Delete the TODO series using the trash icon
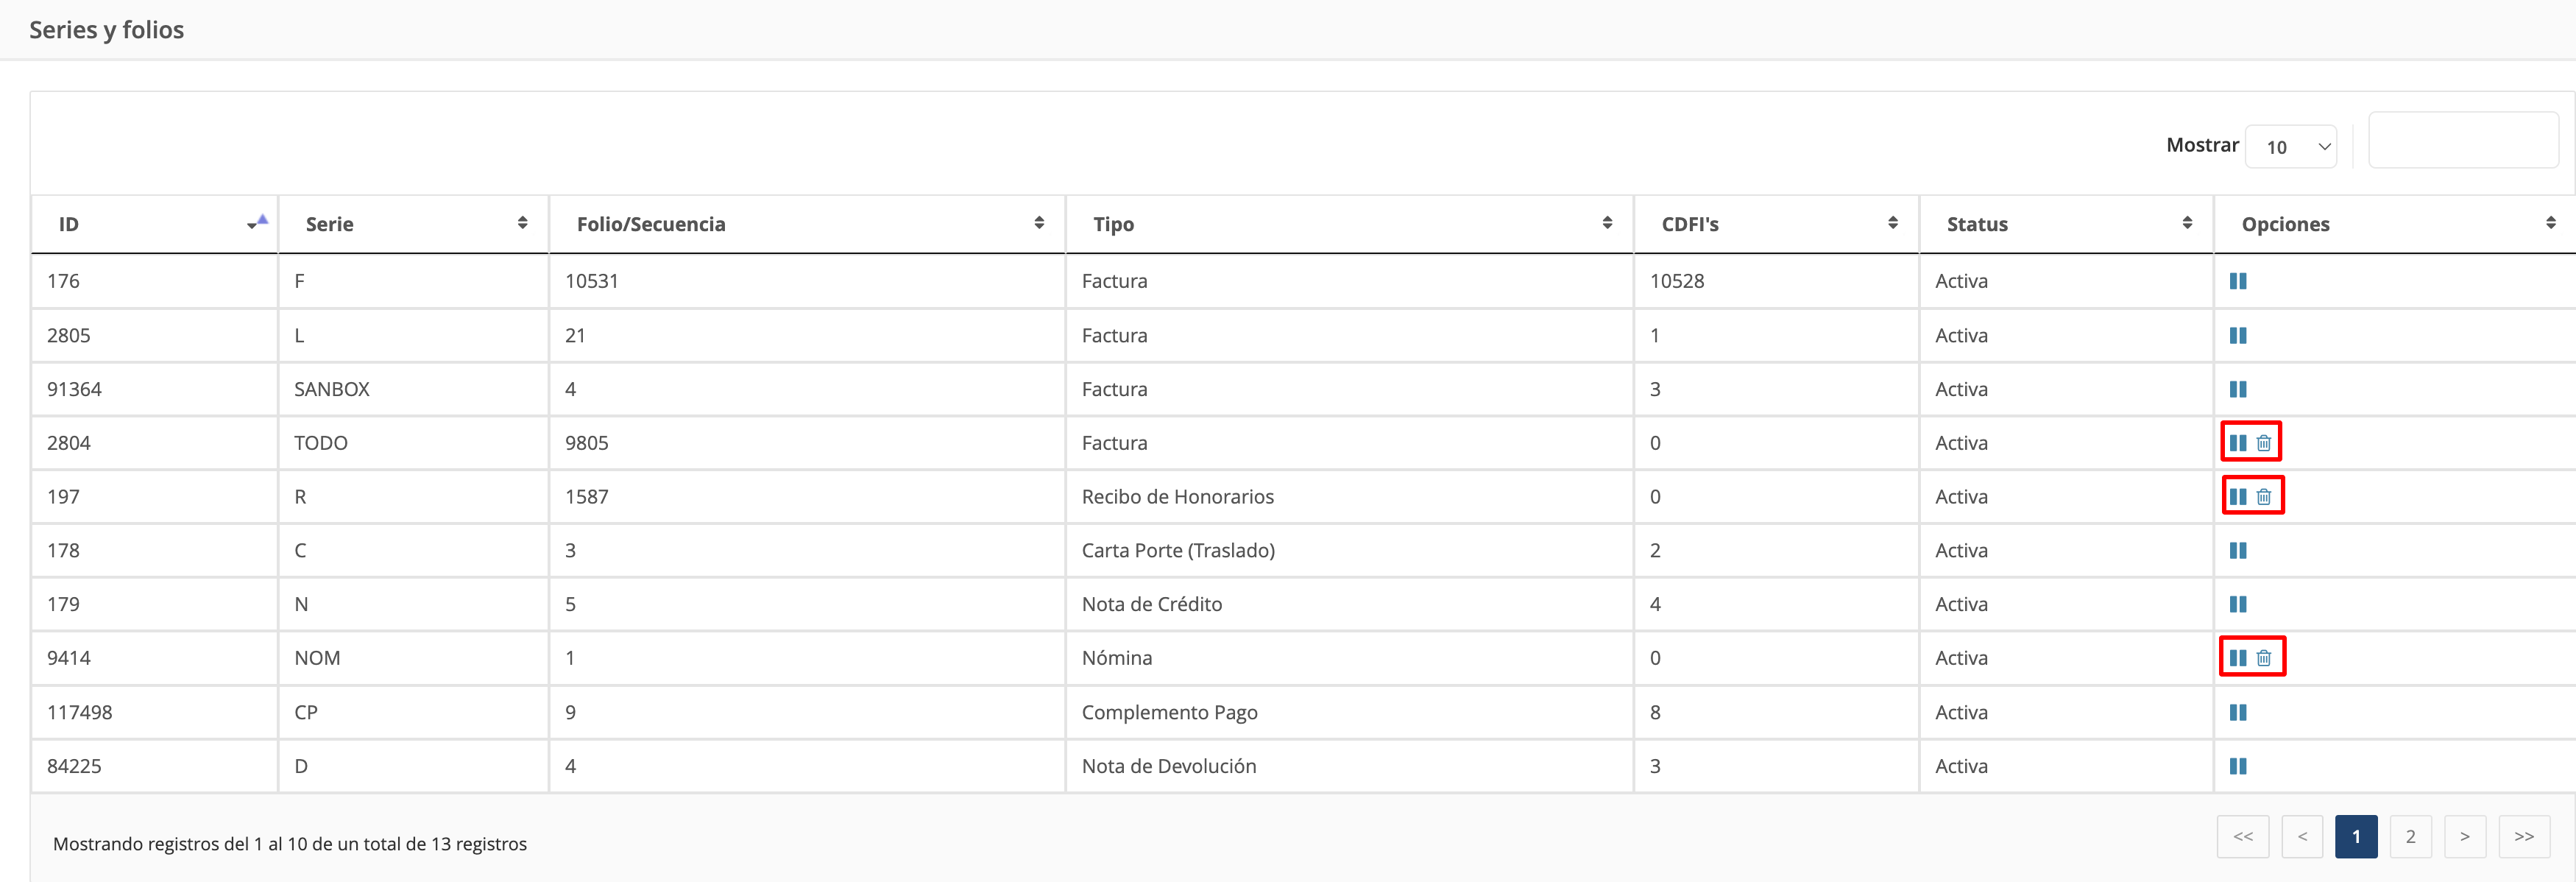 [2264, 443]
